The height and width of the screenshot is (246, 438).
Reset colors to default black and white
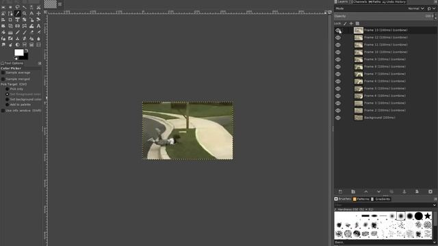point(16,59)
